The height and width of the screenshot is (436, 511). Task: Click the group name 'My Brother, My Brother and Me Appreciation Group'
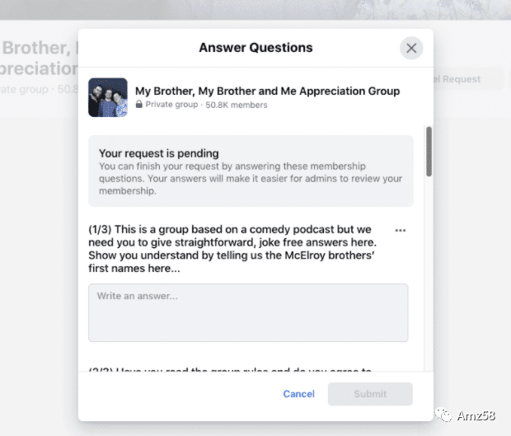tap(268, 91)
